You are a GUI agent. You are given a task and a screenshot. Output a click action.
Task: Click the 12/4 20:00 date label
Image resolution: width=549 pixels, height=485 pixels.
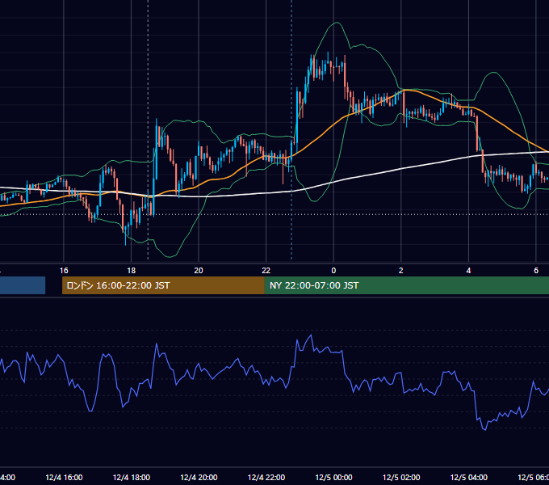point(199,477)
